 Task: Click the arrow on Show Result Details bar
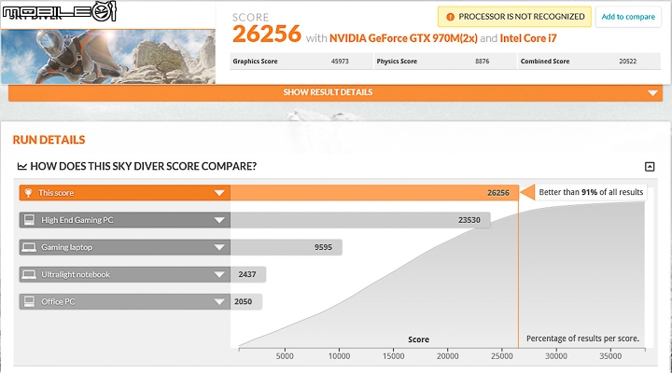coord(652,93)
